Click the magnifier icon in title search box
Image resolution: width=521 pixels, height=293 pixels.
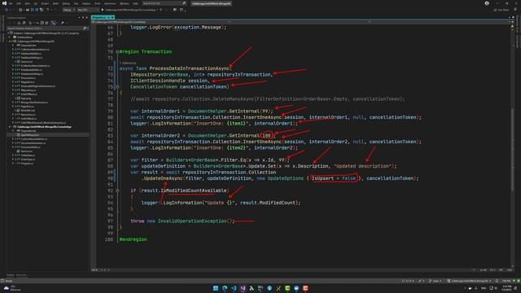pyautogui.click(x=184, y=3)
